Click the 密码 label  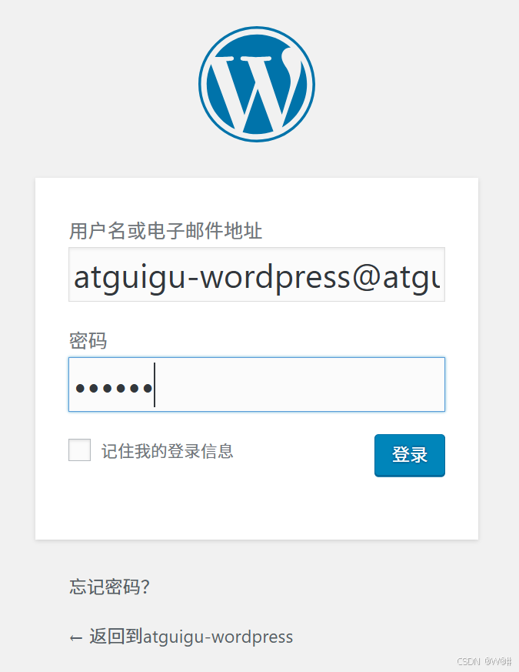pos(88,341)
